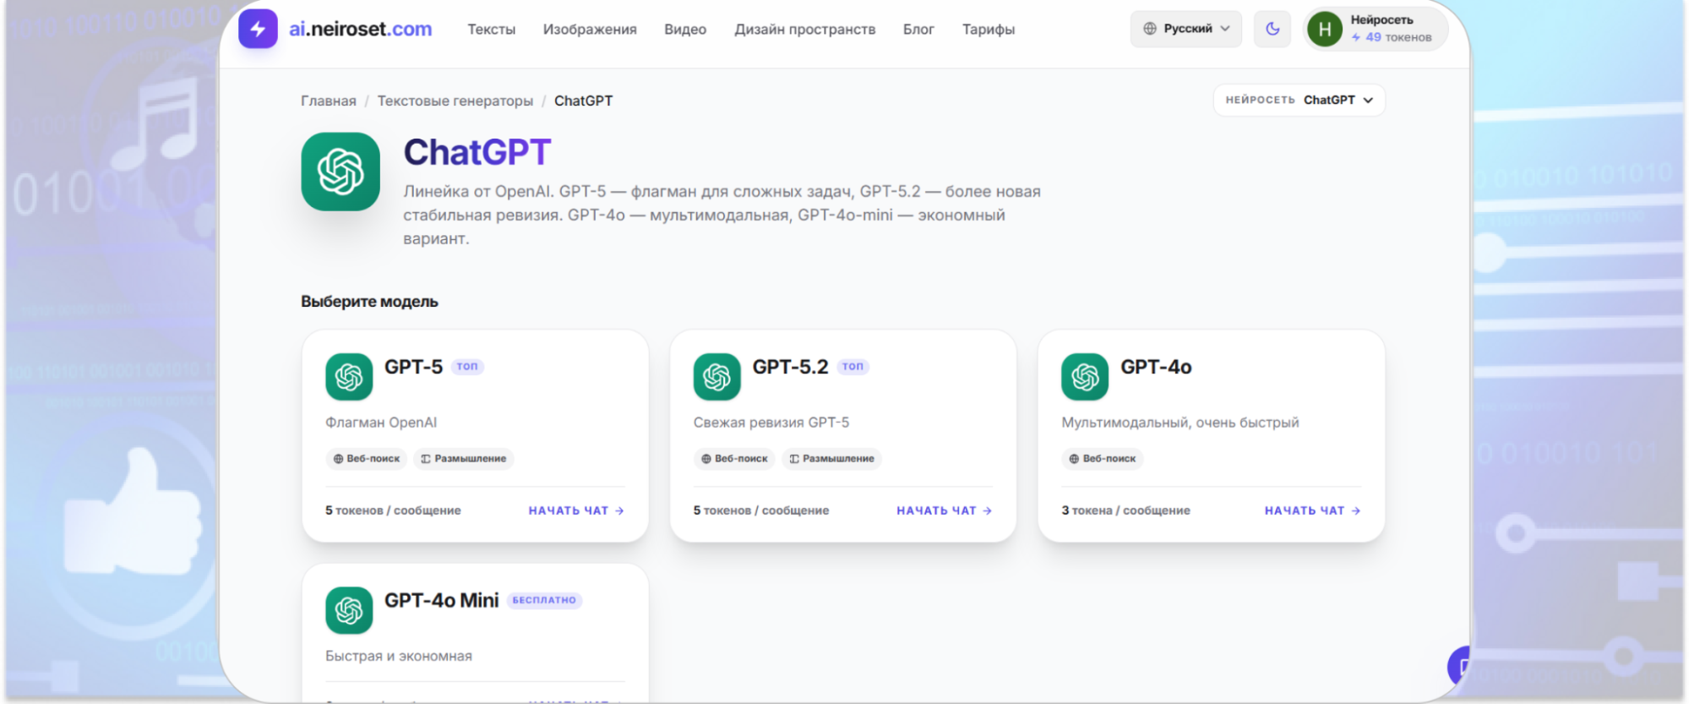Click the GPT-4o card OpenAI icon
1689x704 pixels.
click(1085, 377)
